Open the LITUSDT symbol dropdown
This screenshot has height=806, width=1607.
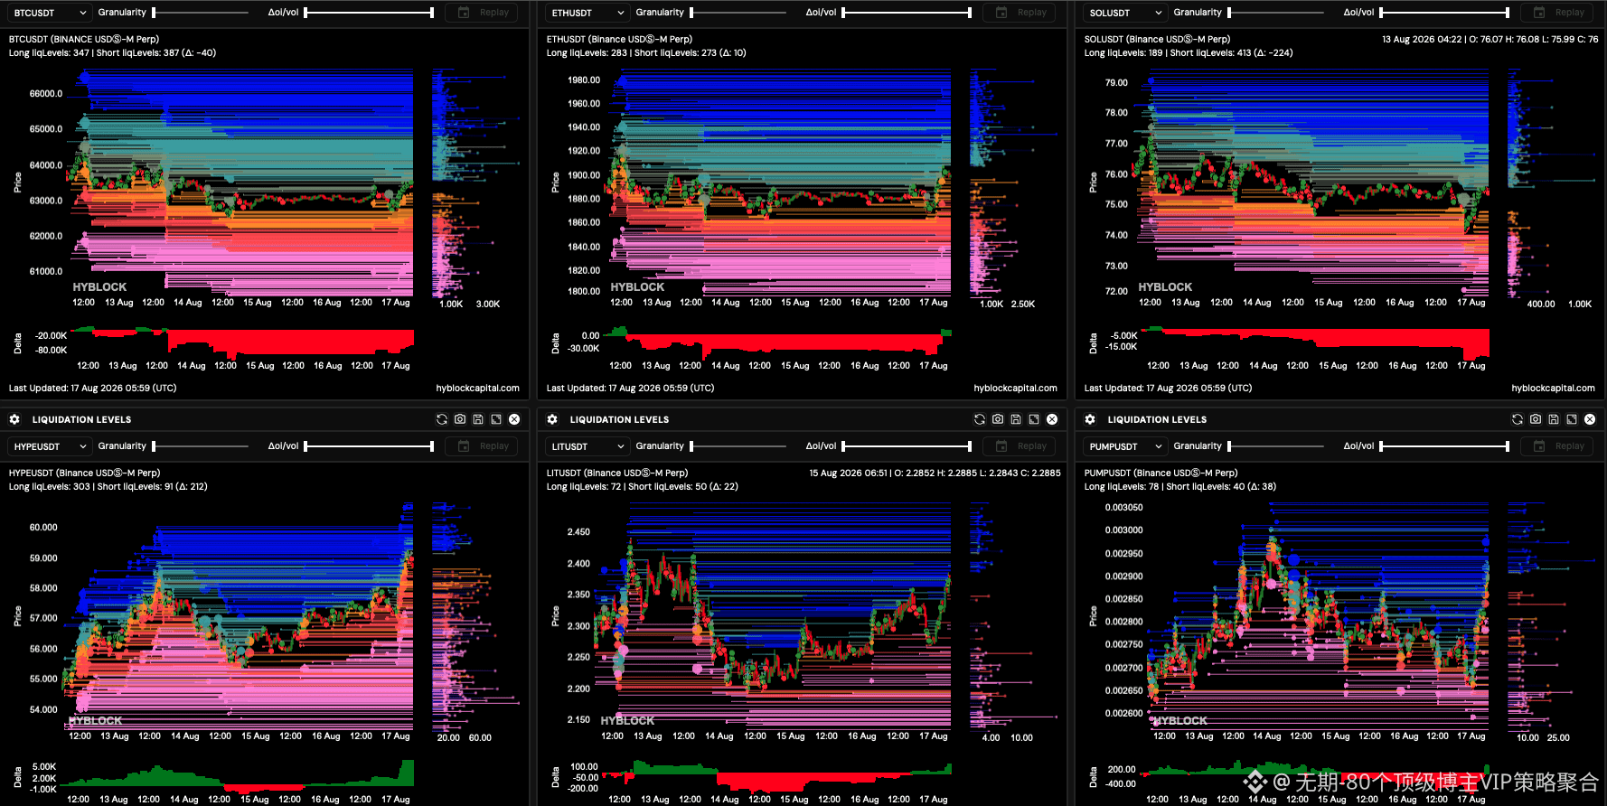tap(587, 446)
